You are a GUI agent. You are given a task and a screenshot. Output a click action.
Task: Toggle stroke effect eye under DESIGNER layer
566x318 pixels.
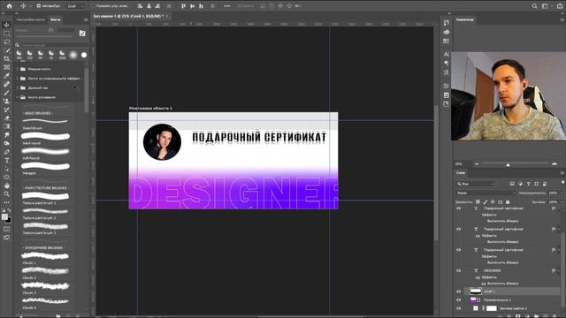[484, 284]
